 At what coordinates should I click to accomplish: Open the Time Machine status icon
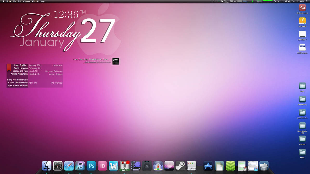[x=275, y=1]
